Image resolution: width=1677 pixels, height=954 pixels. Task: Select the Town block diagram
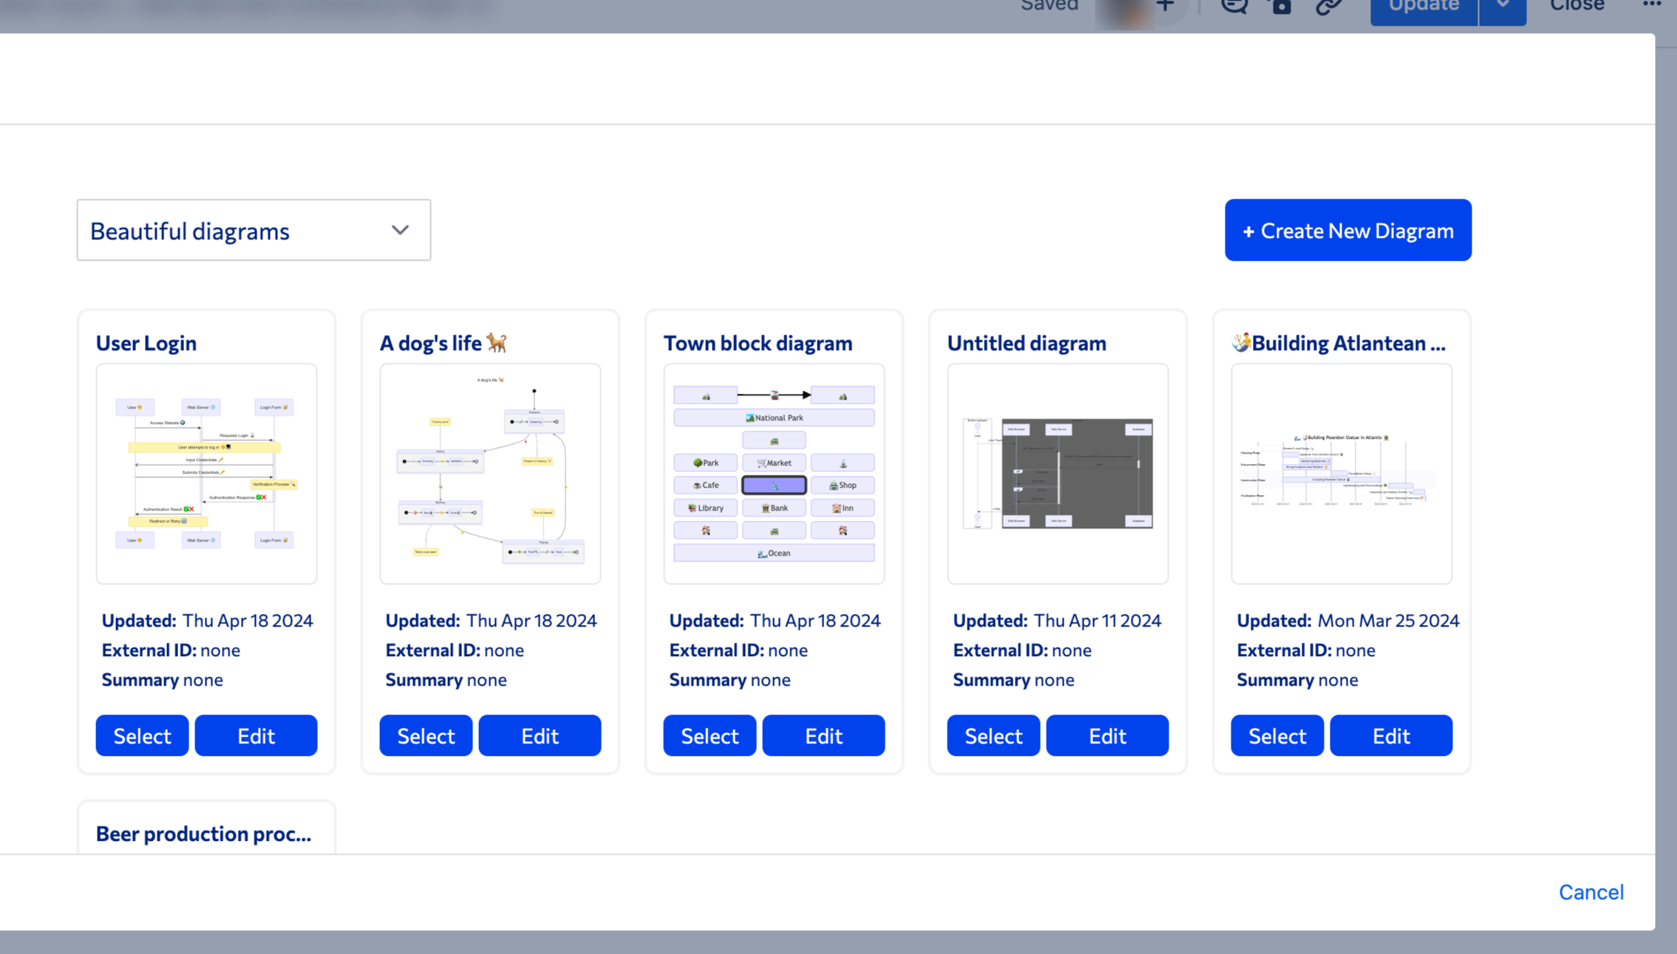[x=709, y=735]
